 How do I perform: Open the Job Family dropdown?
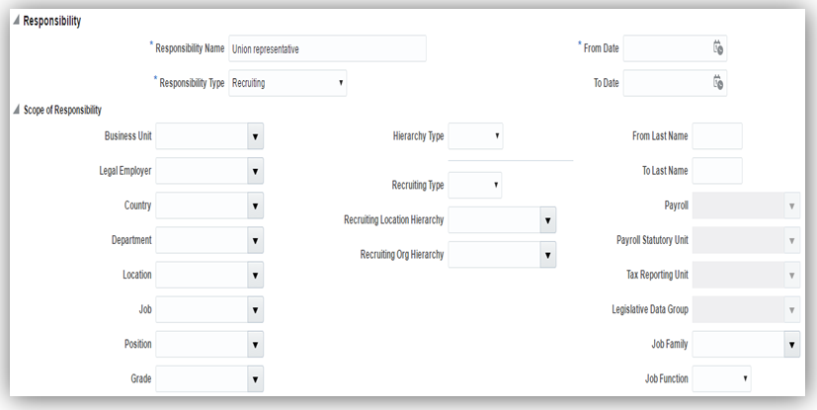pyautogui.click(x=791, y=344)
